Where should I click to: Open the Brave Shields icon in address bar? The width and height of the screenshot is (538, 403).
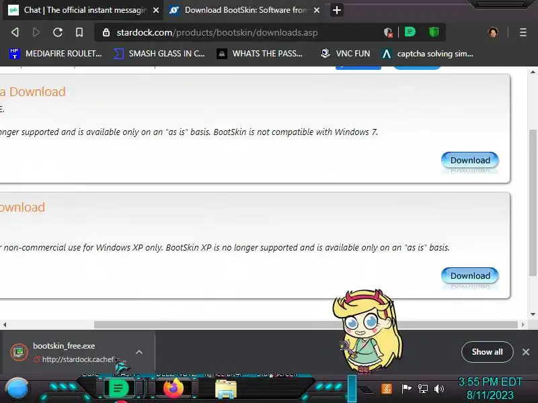(388, 32)
